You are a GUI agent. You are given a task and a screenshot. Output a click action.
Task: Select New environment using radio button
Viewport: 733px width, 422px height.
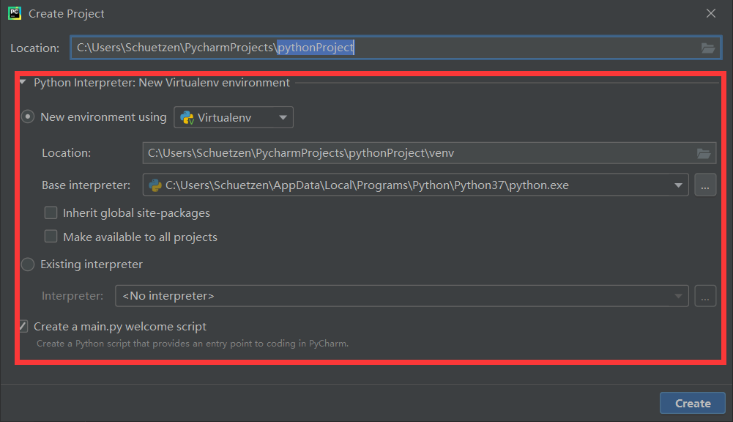coord(28,116)
